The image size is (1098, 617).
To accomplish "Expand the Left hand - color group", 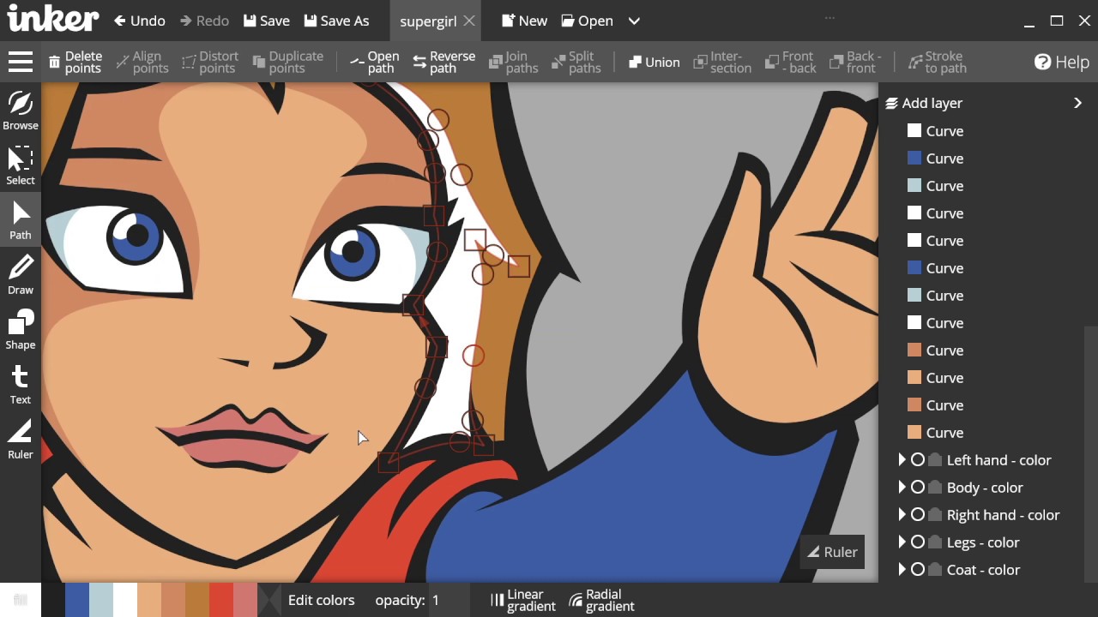I will coord(902,460).
